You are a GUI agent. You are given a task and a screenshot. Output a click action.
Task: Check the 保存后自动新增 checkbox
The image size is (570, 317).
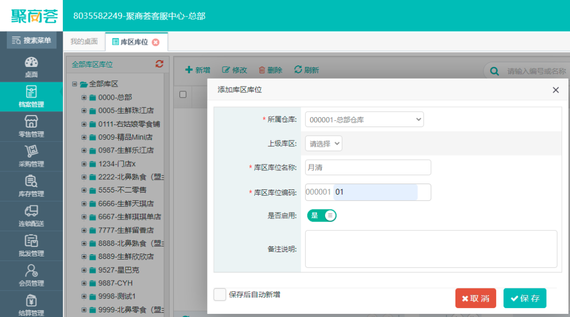(x=220, y=294)
